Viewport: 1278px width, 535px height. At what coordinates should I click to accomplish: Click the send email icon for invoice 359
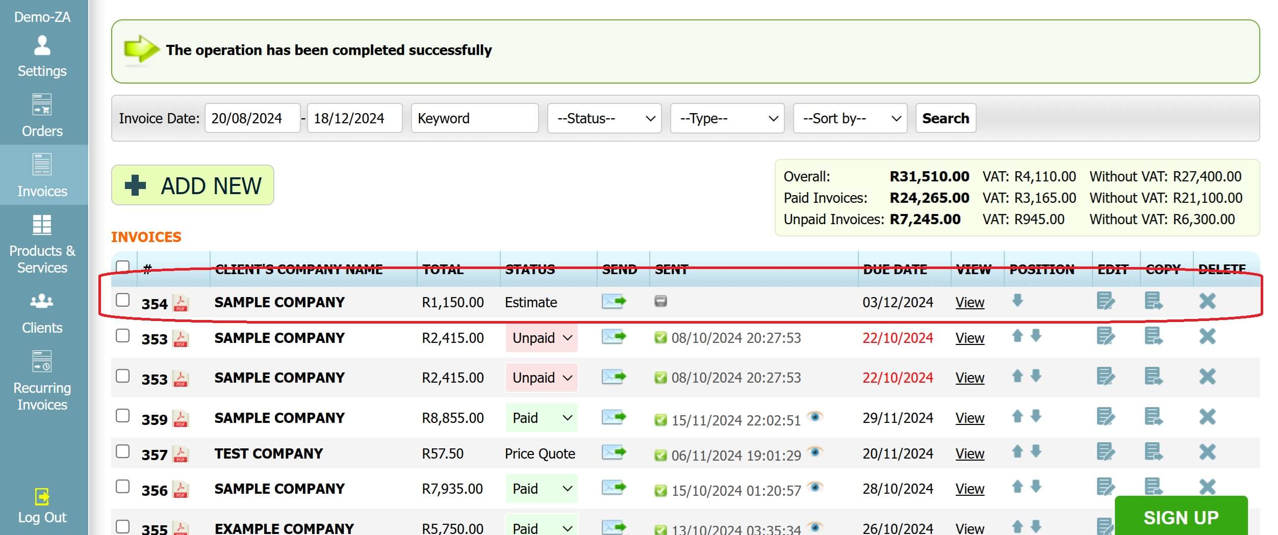pos(614,417)
